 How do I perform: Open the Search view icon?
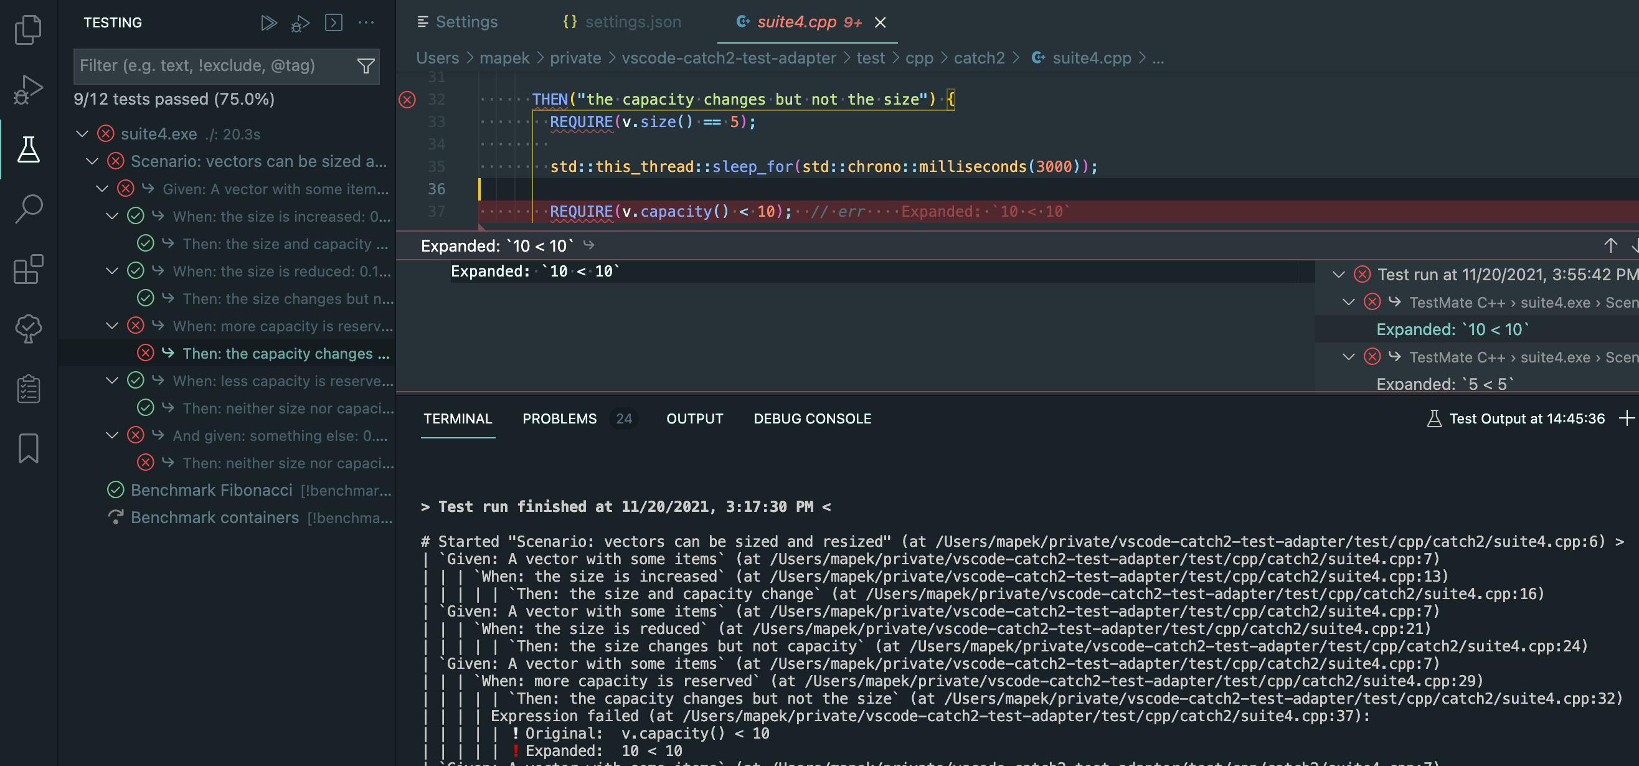[x=28, y=208]
